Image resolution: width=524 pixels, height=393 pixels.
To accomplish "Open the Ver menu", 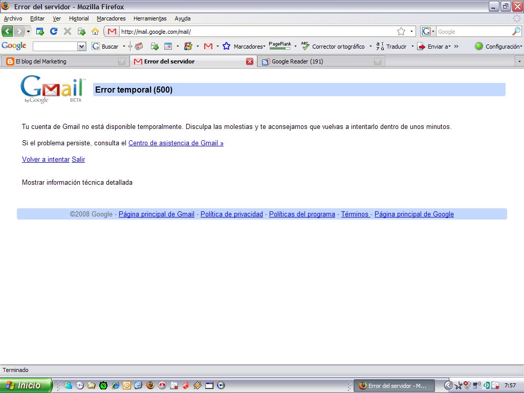I will click(57, 18).
